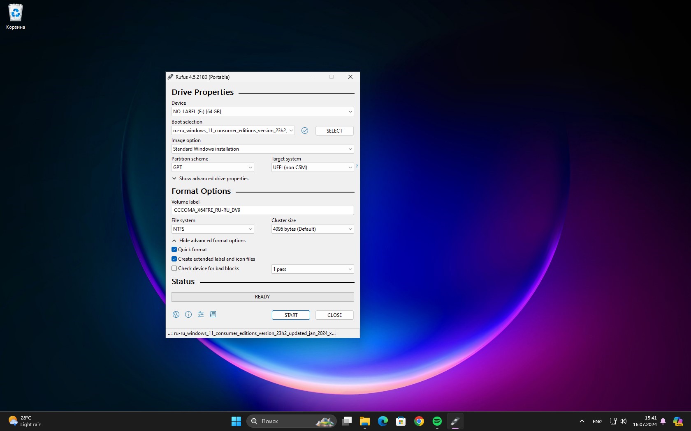The width and height of the screenshot is (691, 431).
Task: Open volume control tray icon
Action: [623, 421]
